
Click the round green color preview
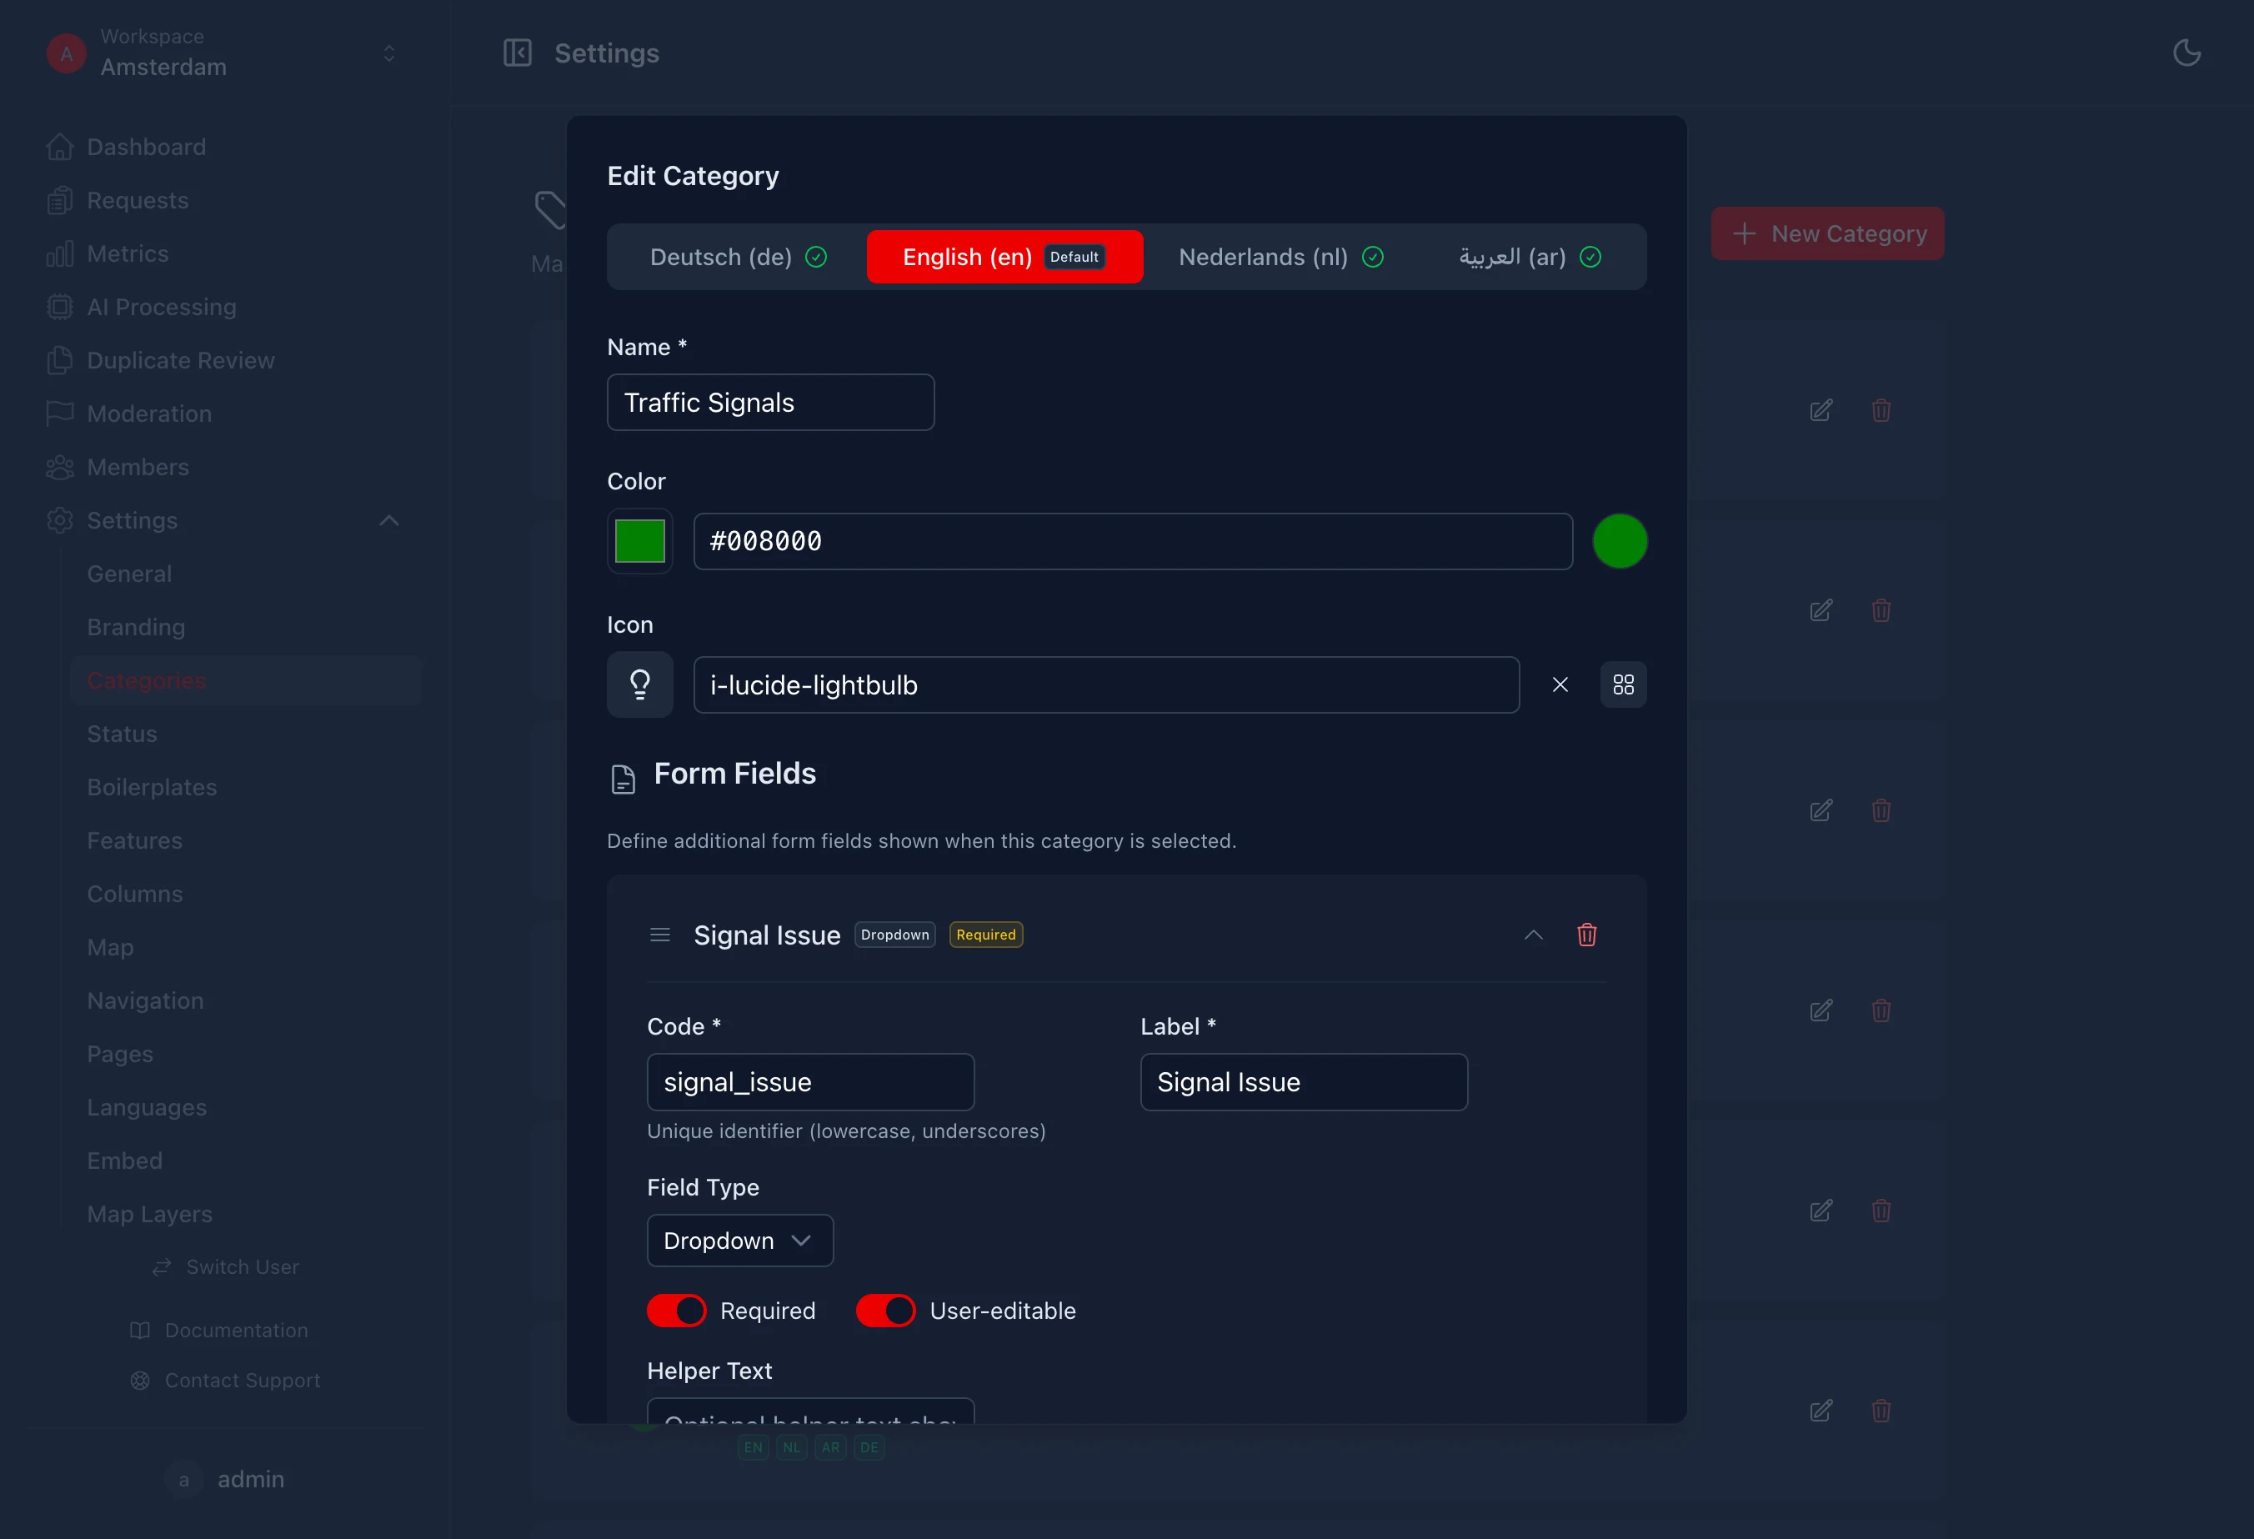point(1620,541)
